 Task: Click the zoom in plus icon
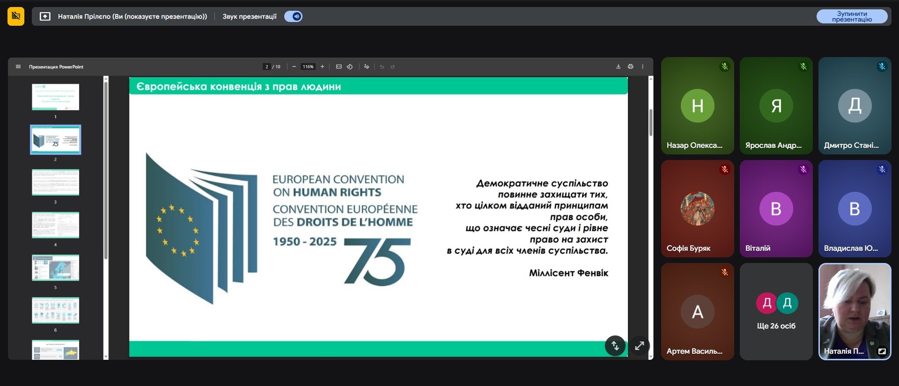(322, 67)
